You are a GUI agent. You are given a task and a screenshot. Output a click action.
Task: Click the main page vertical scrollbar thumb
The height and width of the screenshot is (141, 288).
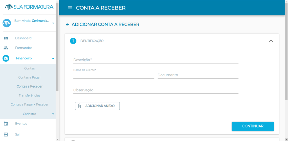286,52
